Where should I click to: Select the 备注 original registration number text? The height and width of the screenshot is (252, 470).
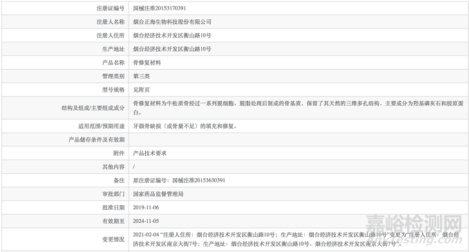(179, 180)
